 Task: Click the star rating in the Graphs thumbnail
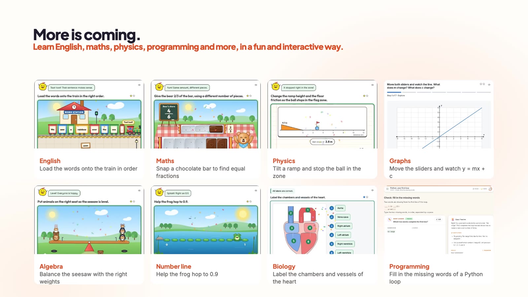(482, 84)
